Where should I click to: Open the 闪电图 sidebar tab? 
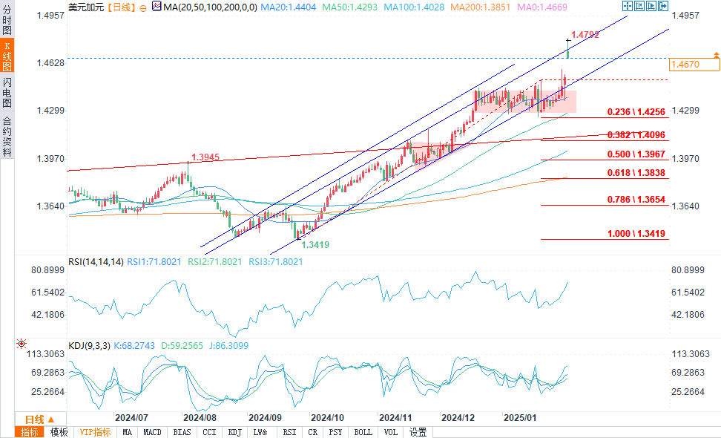(x=7, y=92)
